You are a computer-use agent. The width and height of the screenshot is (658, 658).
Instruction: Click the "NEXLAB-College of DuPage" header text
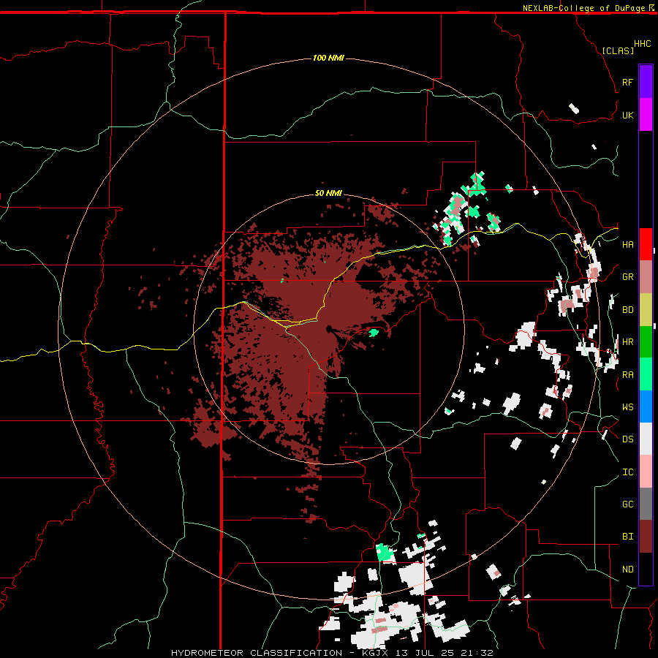(583, 8)
